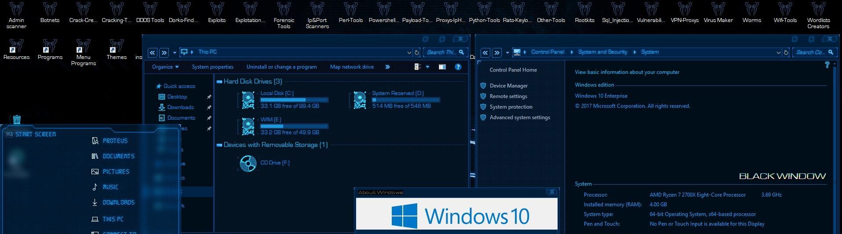This screenshot has height=234, width=842.
Task: Open the Python-Tools desktop icon
Action: pos(484,13)
